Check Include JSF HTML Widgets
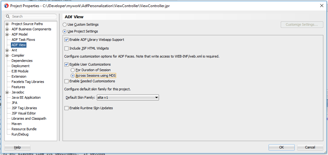 [x=66, y=48]
